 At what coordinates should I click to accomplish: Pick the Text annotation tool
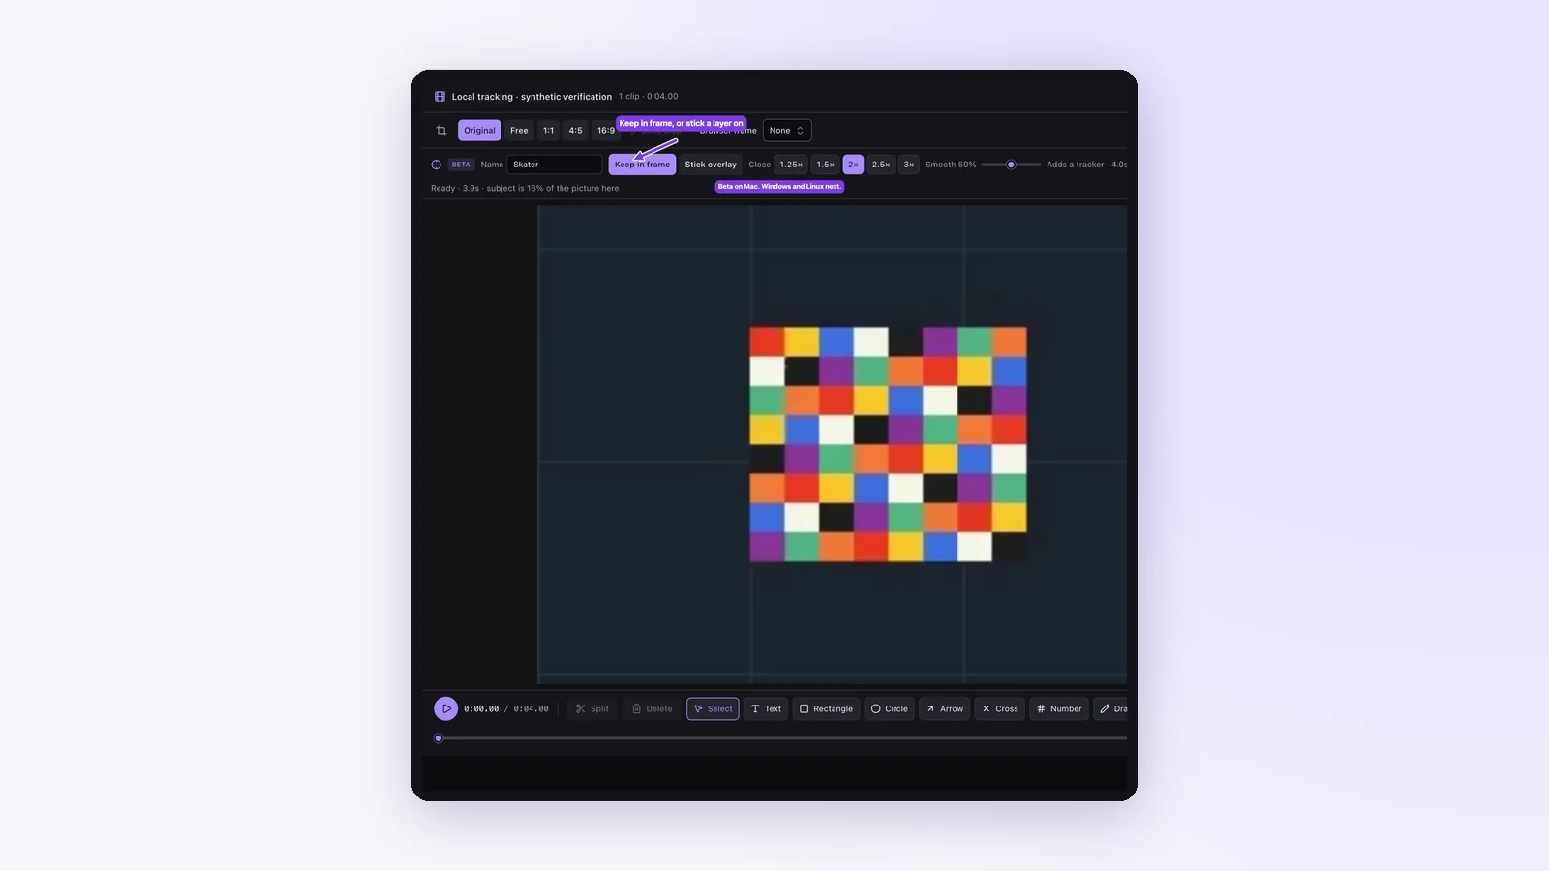tap(766, 708)
